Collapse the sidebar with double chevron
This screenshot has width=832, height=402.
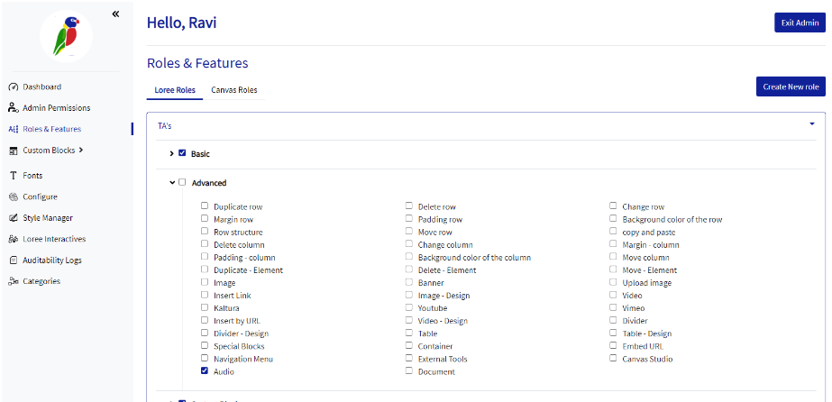coord(115,14)
